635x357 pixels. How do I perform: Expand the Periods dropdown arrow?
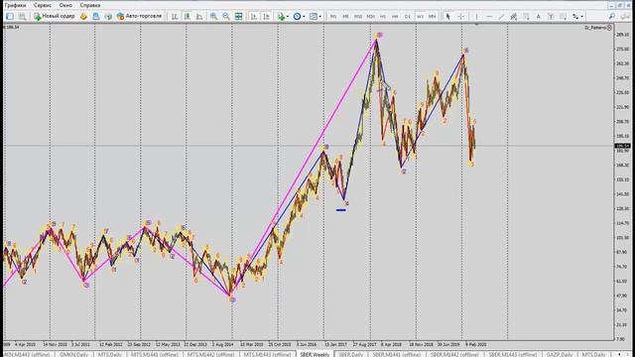[x=304, y=16]
